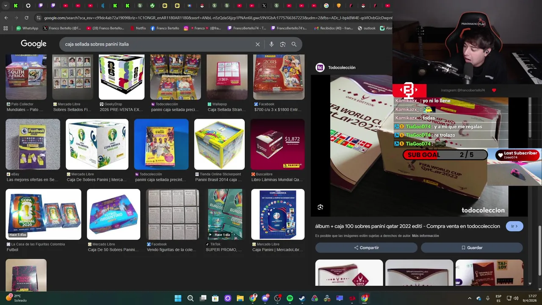Open the apps grid in bookmarks bar
Screen dimensions: 542x305
pos(6,28)
